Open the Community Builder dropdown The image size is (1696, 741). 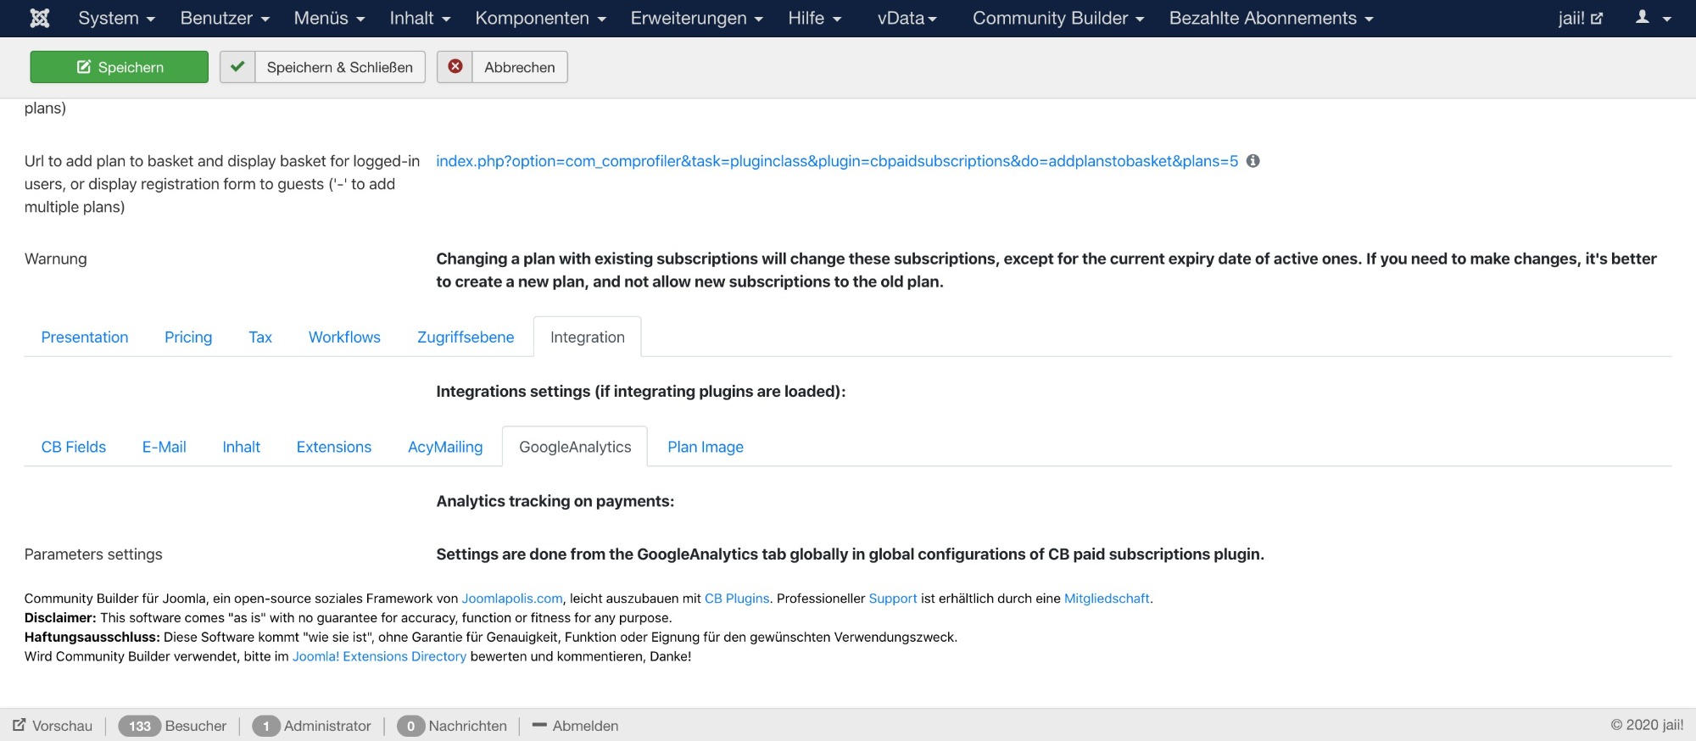1058,18
